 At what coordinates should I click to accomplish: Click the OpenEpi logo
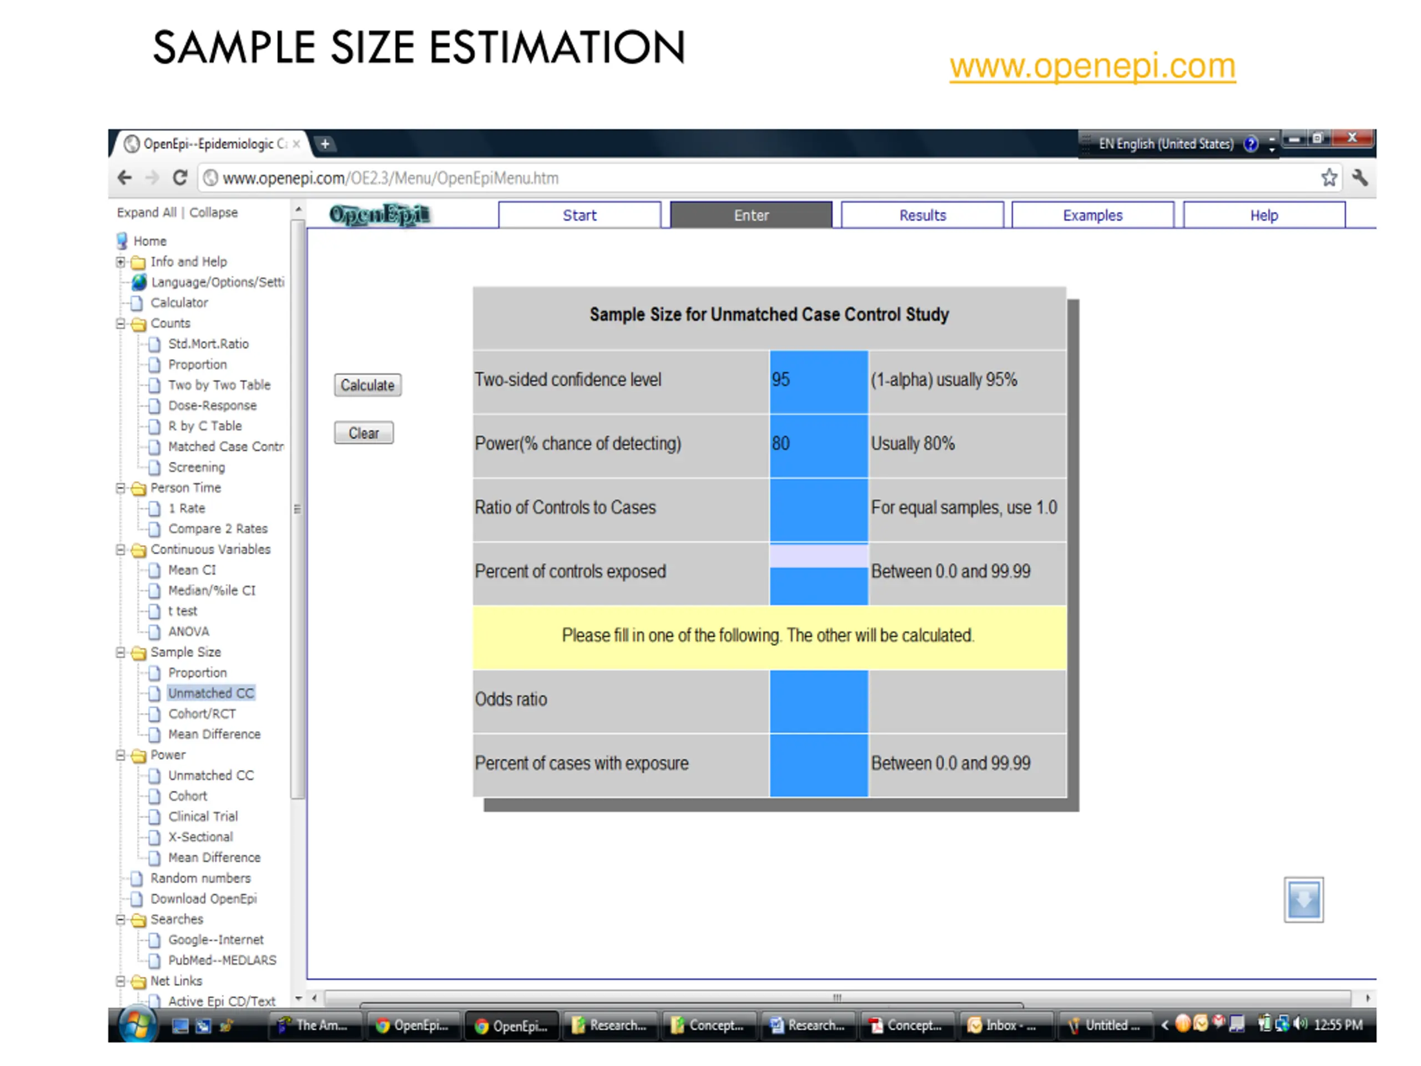[x=380, y=215]
